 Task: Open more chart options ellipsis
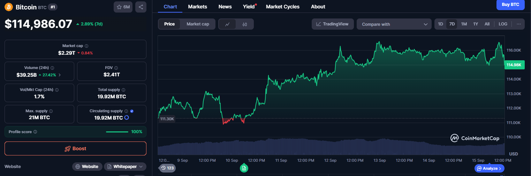click(x=519, y=24)
